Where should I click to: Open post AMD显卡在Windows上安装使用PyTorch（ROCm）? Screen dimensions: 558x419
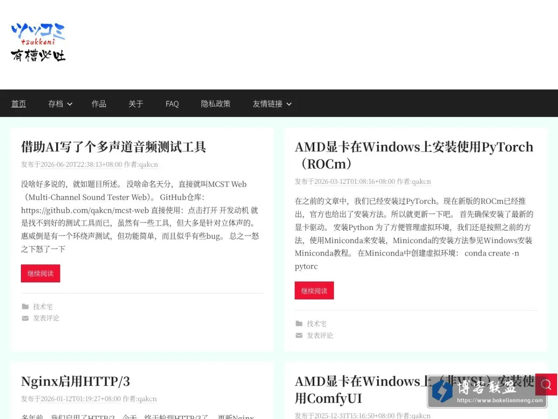(414, 155)
